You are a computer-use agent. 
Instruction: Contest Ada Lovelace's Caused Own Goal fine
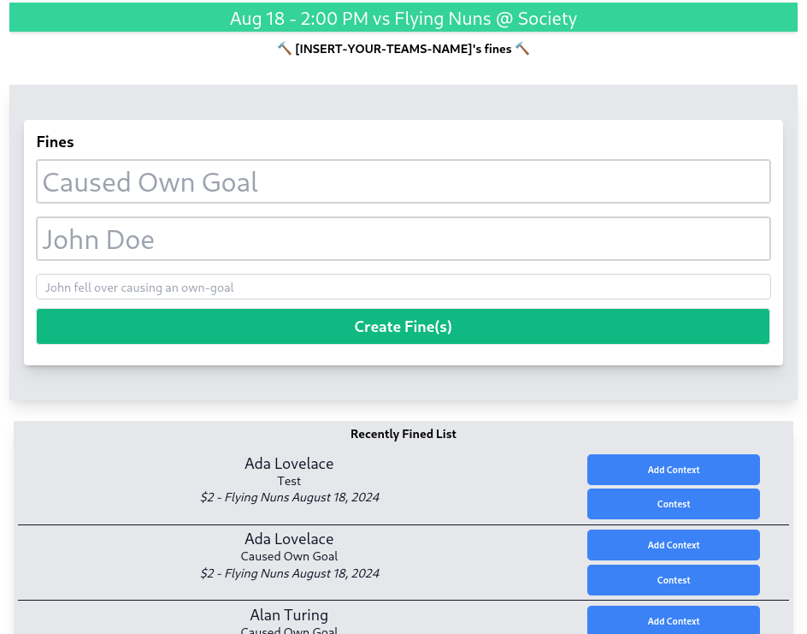pos(673,580)
